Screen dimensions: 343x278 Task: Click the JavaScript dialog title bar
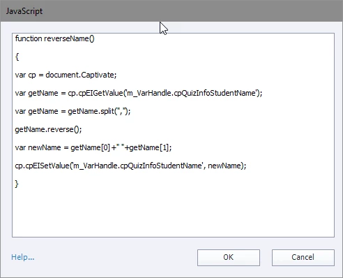click(171, 11)
